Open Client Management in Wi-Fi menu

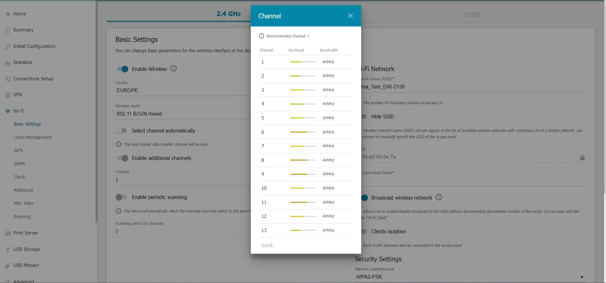pyautogui.click(x=32, y=137)
